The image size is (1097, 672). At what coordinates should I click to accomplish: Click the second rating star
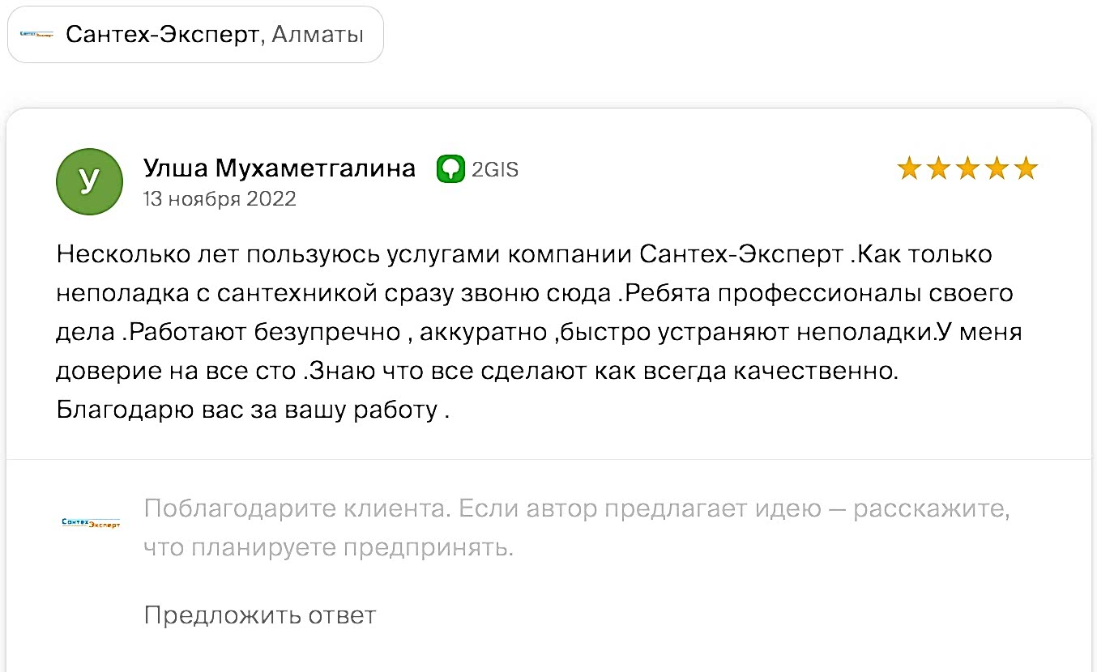point(938,168)
